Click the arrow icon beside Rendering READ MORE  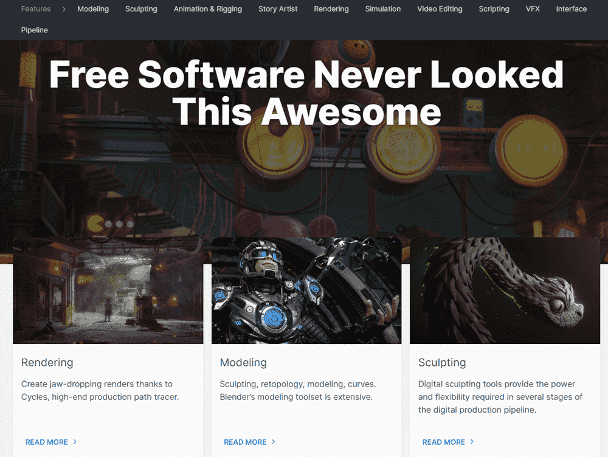coord(75,441)
